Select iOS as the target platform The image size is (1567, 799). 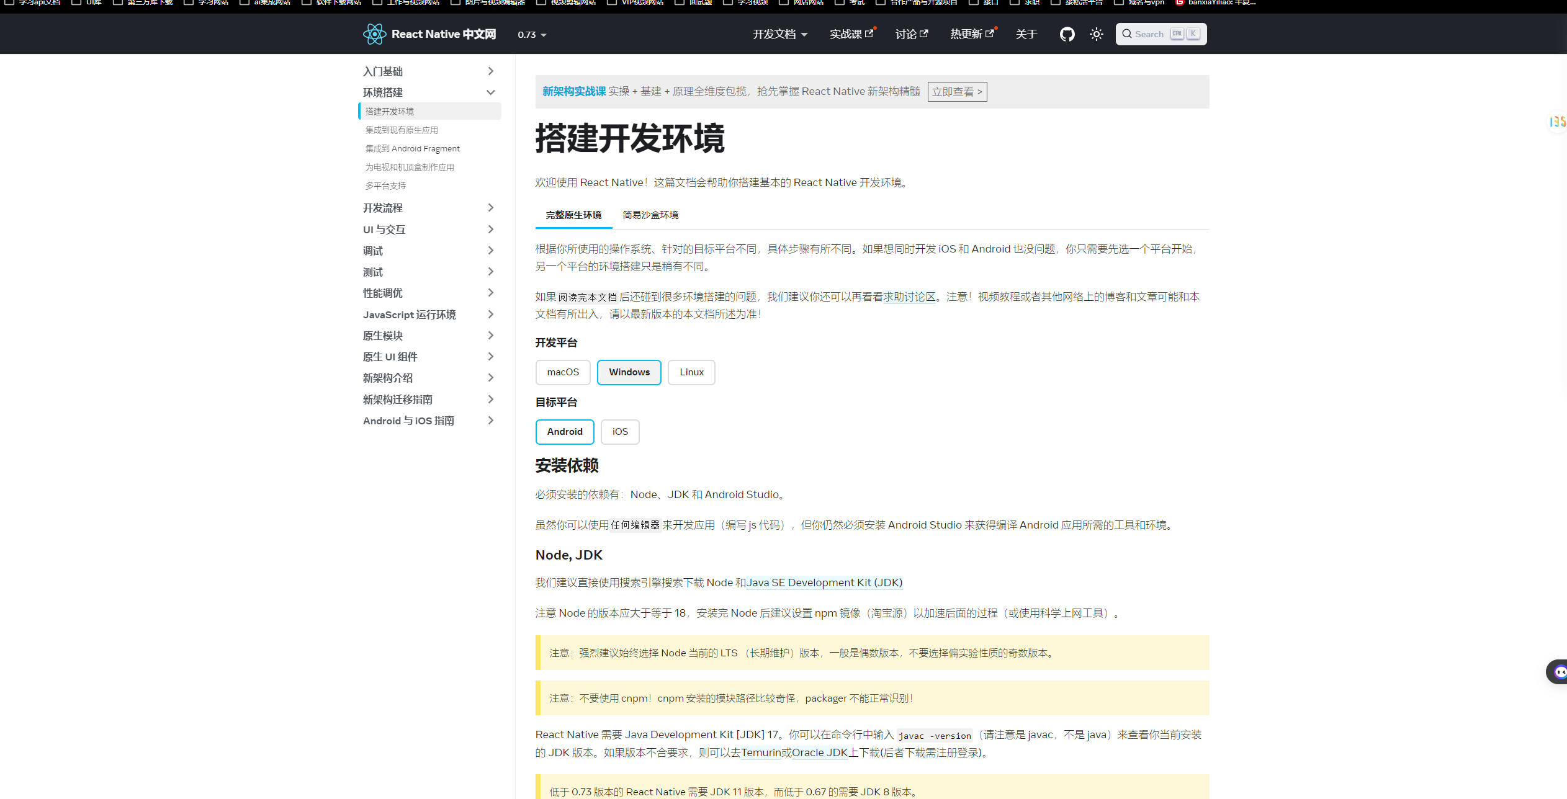[620, 432]
